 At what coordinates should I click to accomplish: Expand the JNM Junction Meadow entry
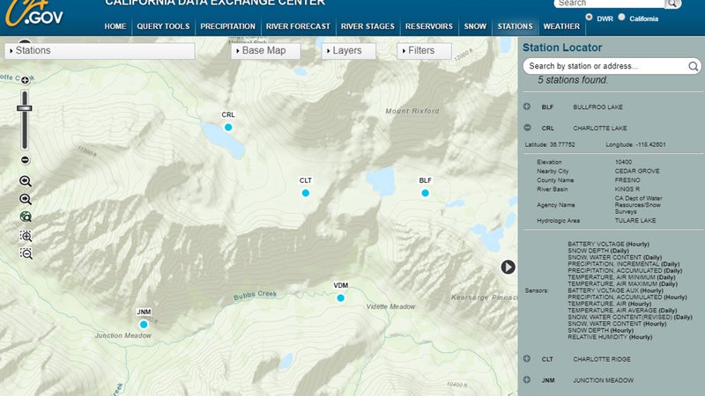(x=527, y=380)
